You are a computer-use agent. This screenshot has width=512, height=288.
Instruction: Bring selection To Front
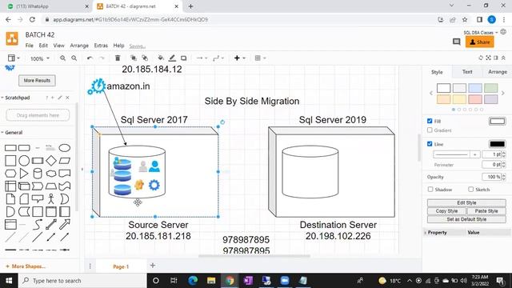134,58
